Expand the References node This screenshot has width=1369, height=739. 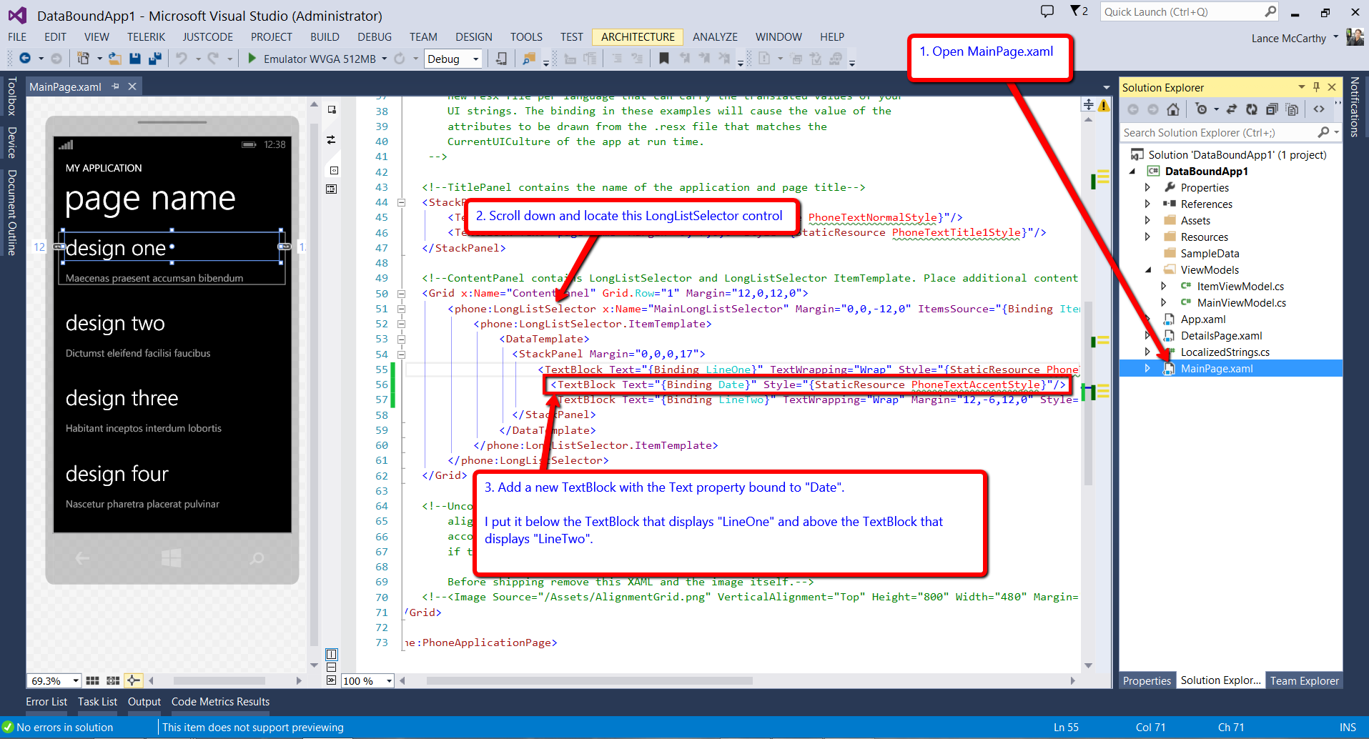1147,204
